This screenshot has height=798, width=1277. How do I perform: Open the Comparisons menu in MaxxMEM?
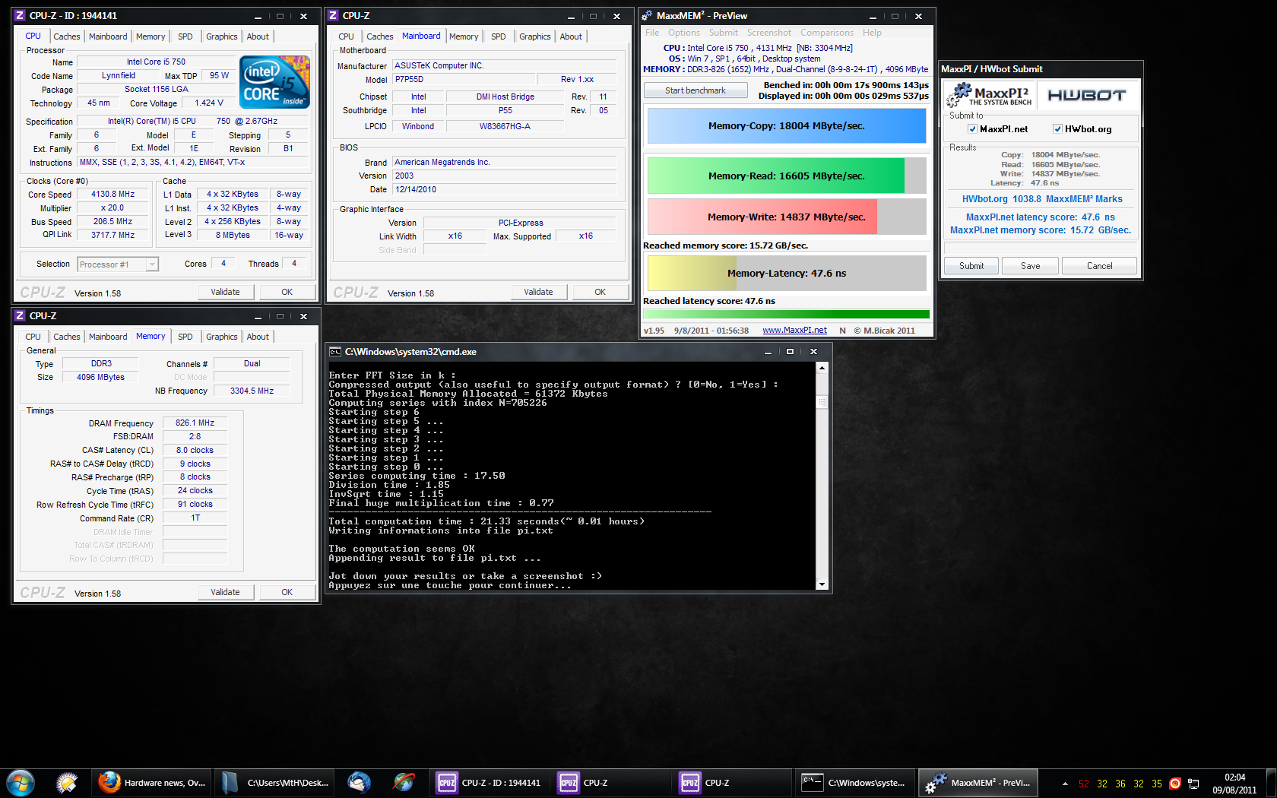click(x=827, y=33)
